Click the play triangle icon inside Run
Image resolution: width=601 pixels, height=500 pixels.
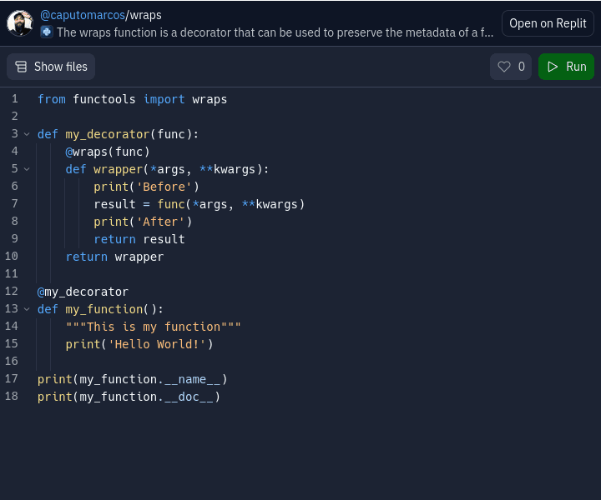click(553, 67)
